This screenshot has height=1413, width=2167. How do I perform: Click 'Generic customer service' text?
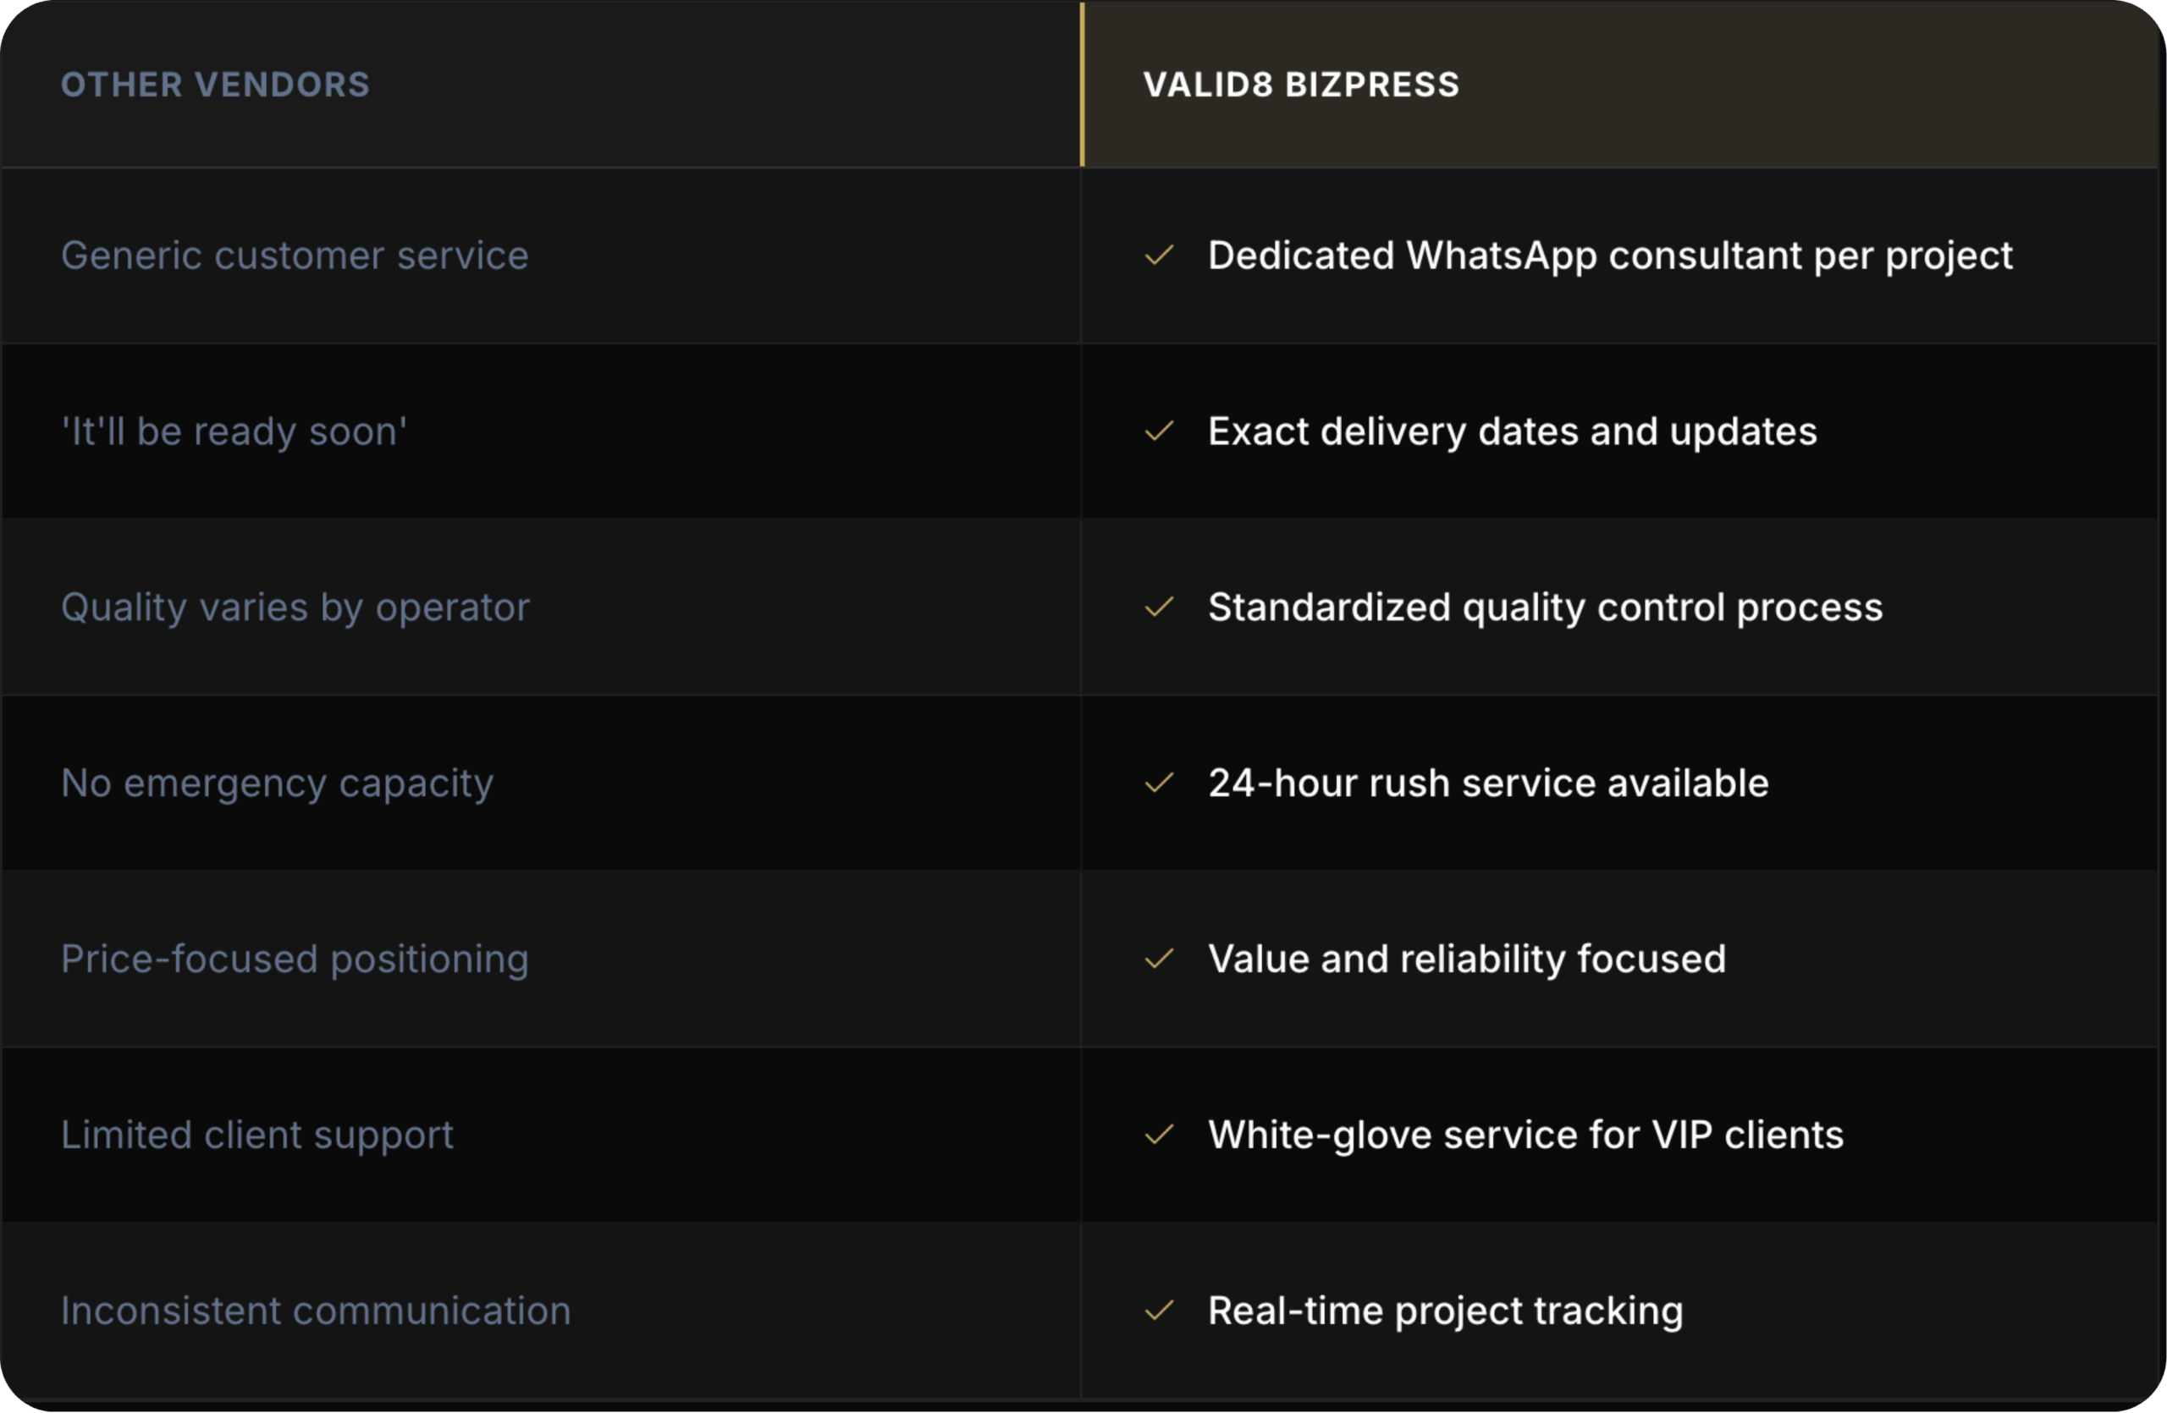click(294, 256)
